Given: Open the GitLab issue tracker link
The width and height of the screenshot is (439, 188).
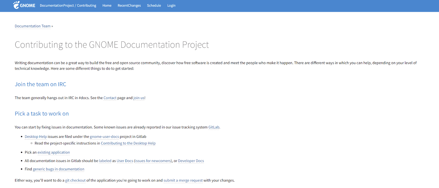Looking at the screenshot, I should coord(214,127).
